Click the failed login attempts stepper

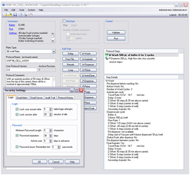click(x=50, y=109)
